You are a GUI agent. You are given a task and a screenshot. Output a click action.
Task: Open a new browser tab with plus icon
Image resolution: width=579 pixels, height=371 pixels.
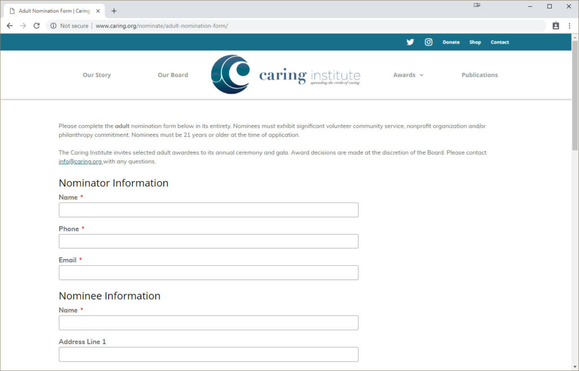click(x=114, y=11)
